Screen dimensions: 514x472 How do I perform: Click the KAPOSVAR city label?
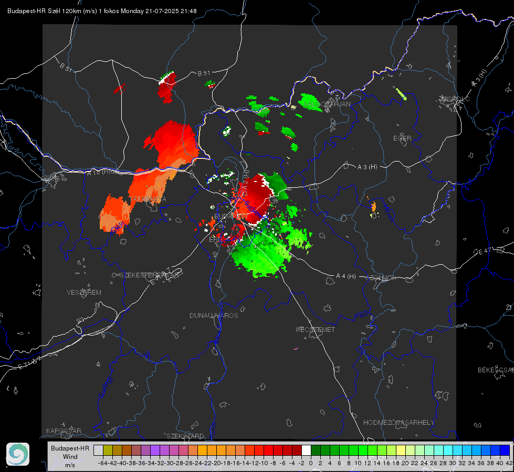(x=64, y=431)
